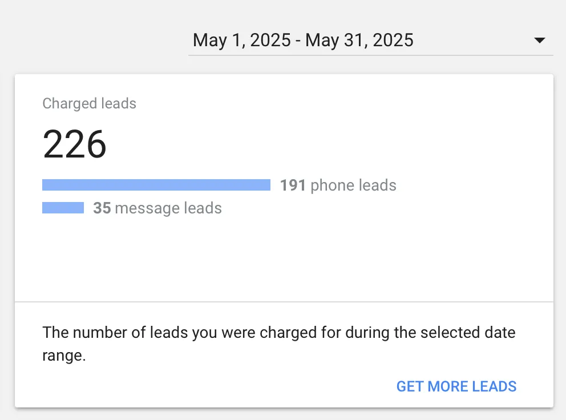Click the GET MORE LEADS link
This screenshot has width=566, height=420.
(456, 386)
